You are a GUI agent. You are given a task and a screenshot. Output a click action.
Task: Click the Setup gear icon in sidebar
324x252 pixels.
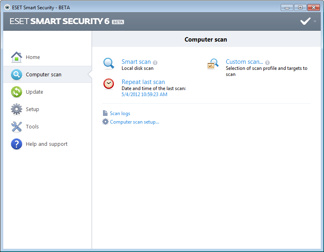click(x=17, y=109)
